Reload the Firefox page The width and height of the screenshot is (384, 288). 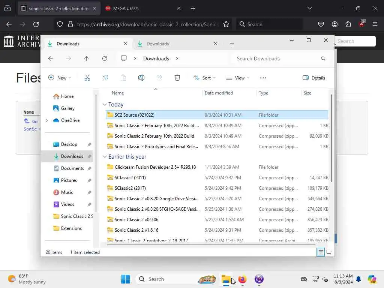click(36, 24)
